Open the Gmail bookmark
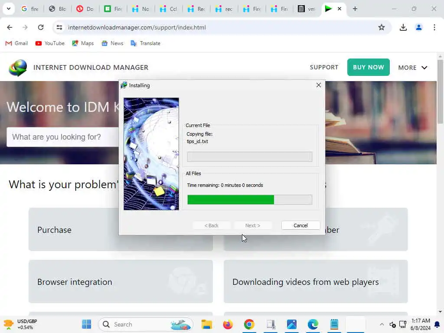This screenshot has height=333, width=444. pos(17,43)
